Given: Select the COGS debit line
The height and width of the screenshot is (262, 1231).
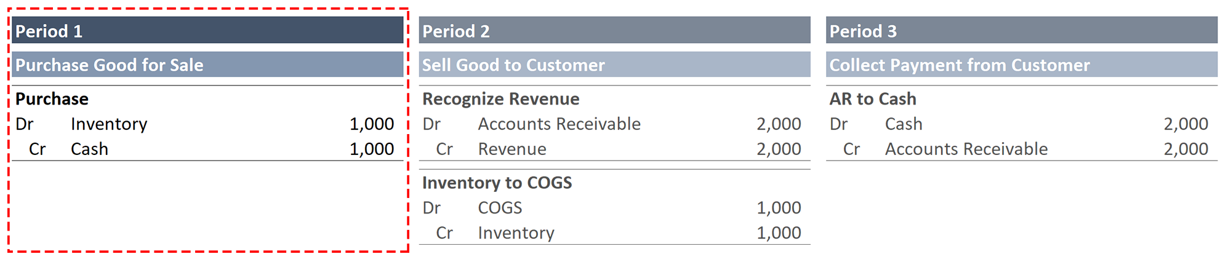Looking at the screenshot, I should (614, 208).
